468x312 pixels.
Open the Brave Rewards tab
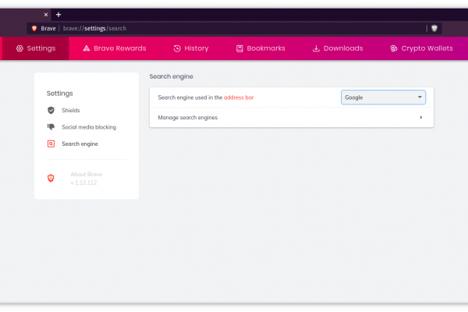pyautogui.click(x=115, y=48)
